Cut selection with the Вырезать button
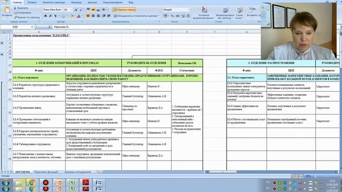 click(x=21, y=8)
